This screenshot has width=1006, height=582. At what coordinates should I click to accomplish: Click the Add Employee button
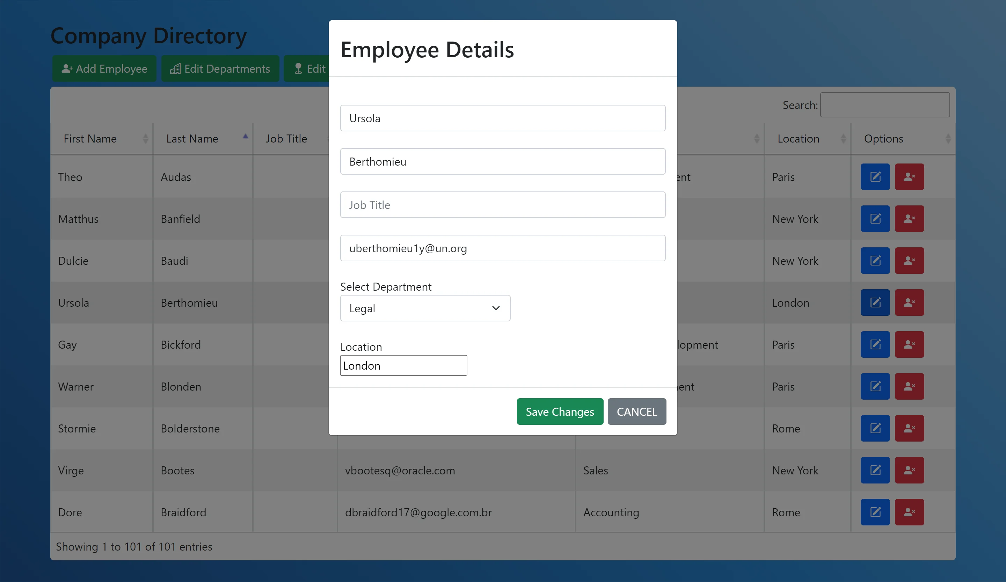tap(104, 68)
